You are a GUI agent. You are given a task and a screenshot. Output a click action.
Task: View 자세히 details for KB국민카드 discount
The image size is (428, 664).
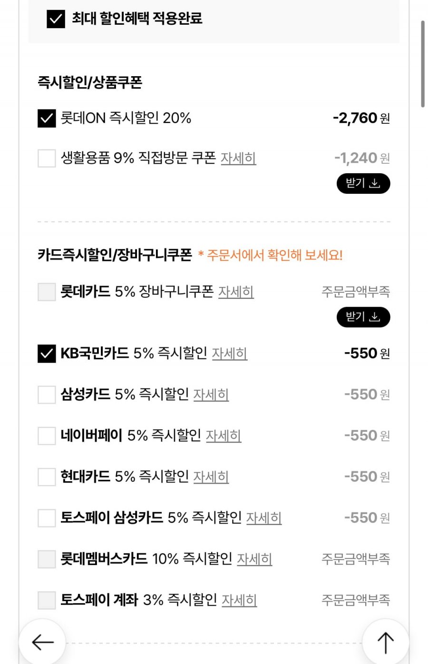pyautogui.click(x=229, y=354)
